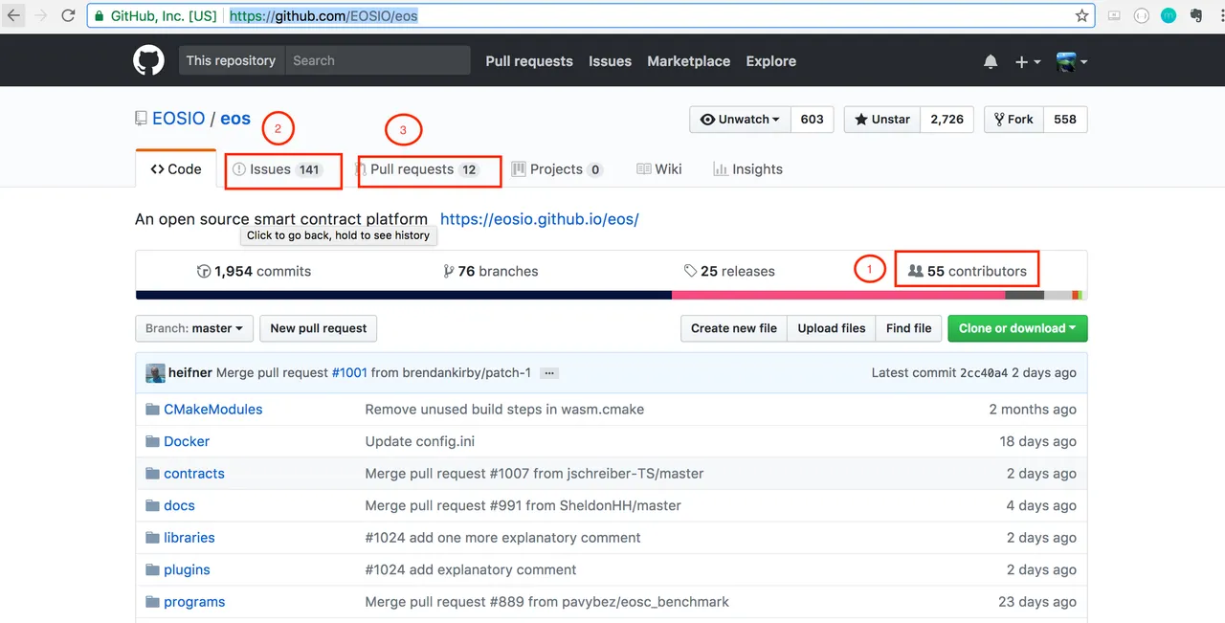View the 25 releases

[x=729, y=272]
